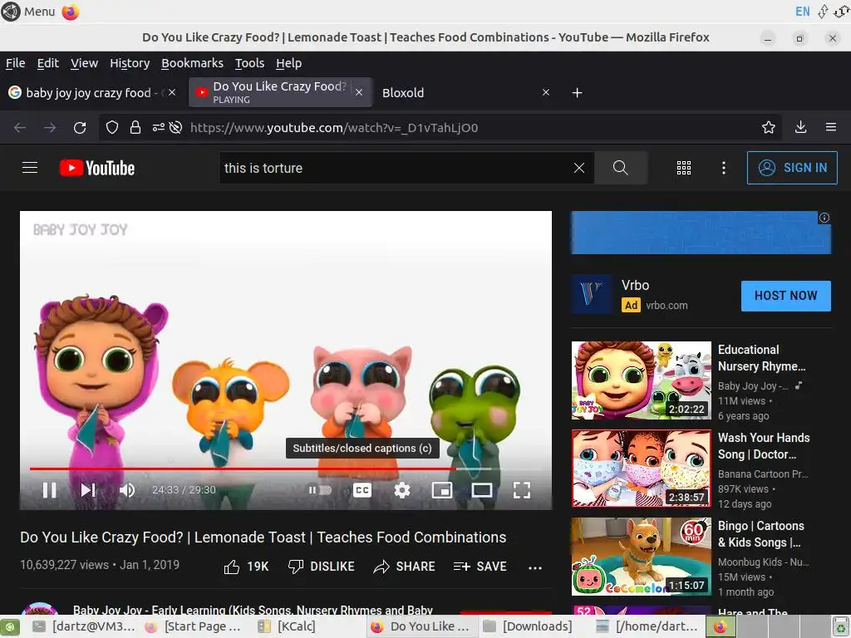Click the YouTube search magnifier button
Image resolution: width=851 pixels, height=638 pixels.
point(620,168)
